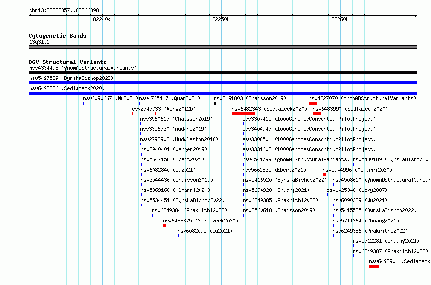Open nsv6482343 (Sedlazeck2020) label

pos(269,109)
